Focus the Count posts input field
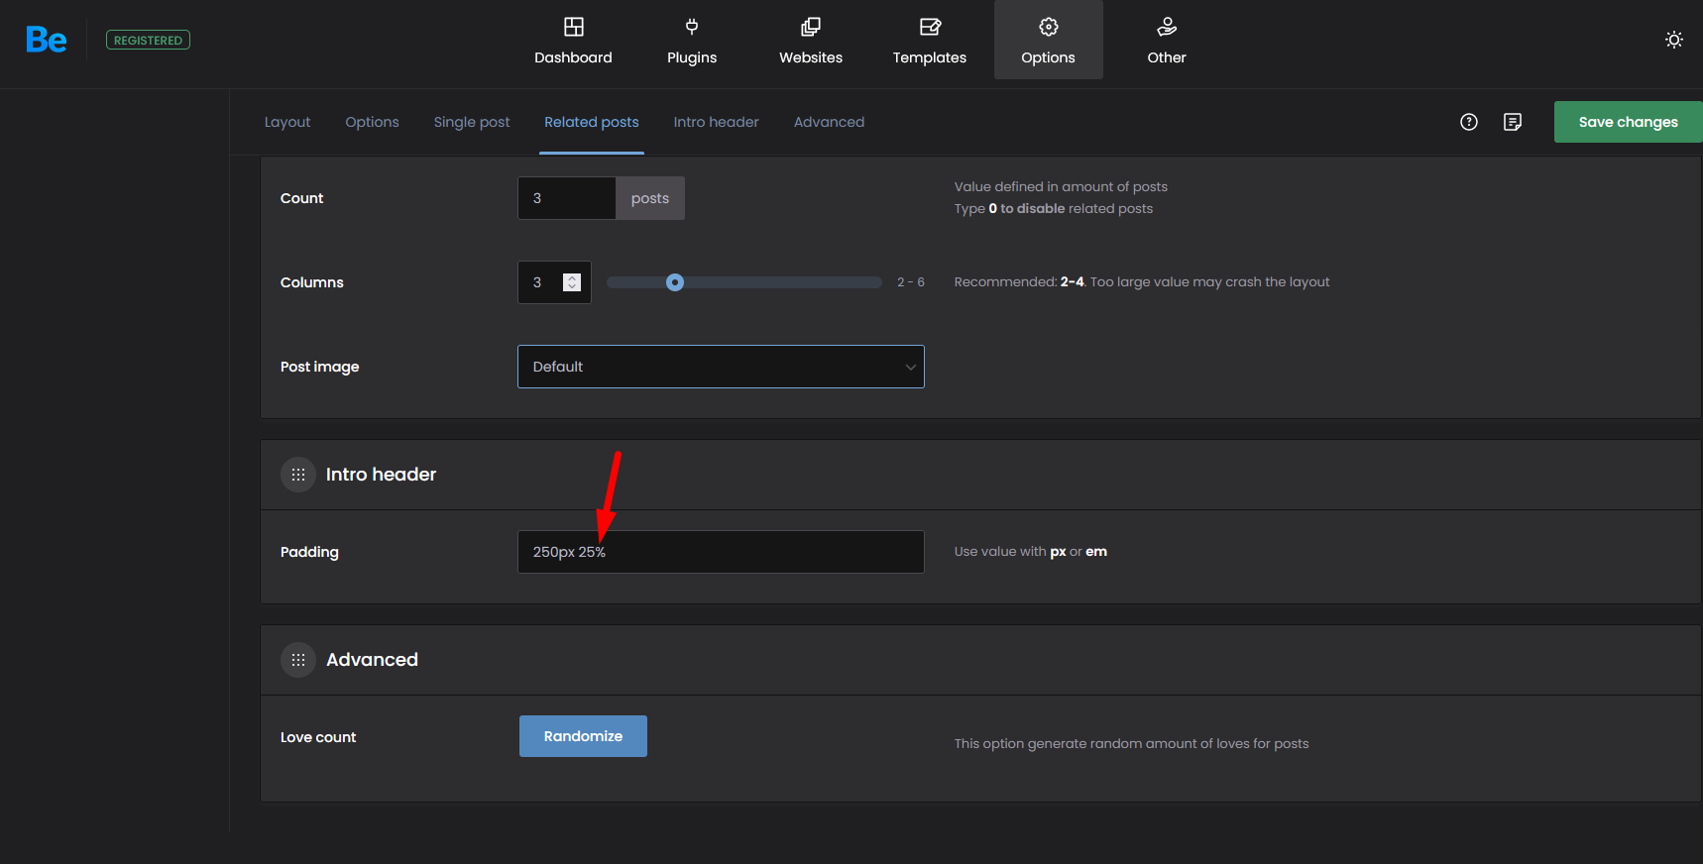The image size is (1703, 864). click(567, 198)
